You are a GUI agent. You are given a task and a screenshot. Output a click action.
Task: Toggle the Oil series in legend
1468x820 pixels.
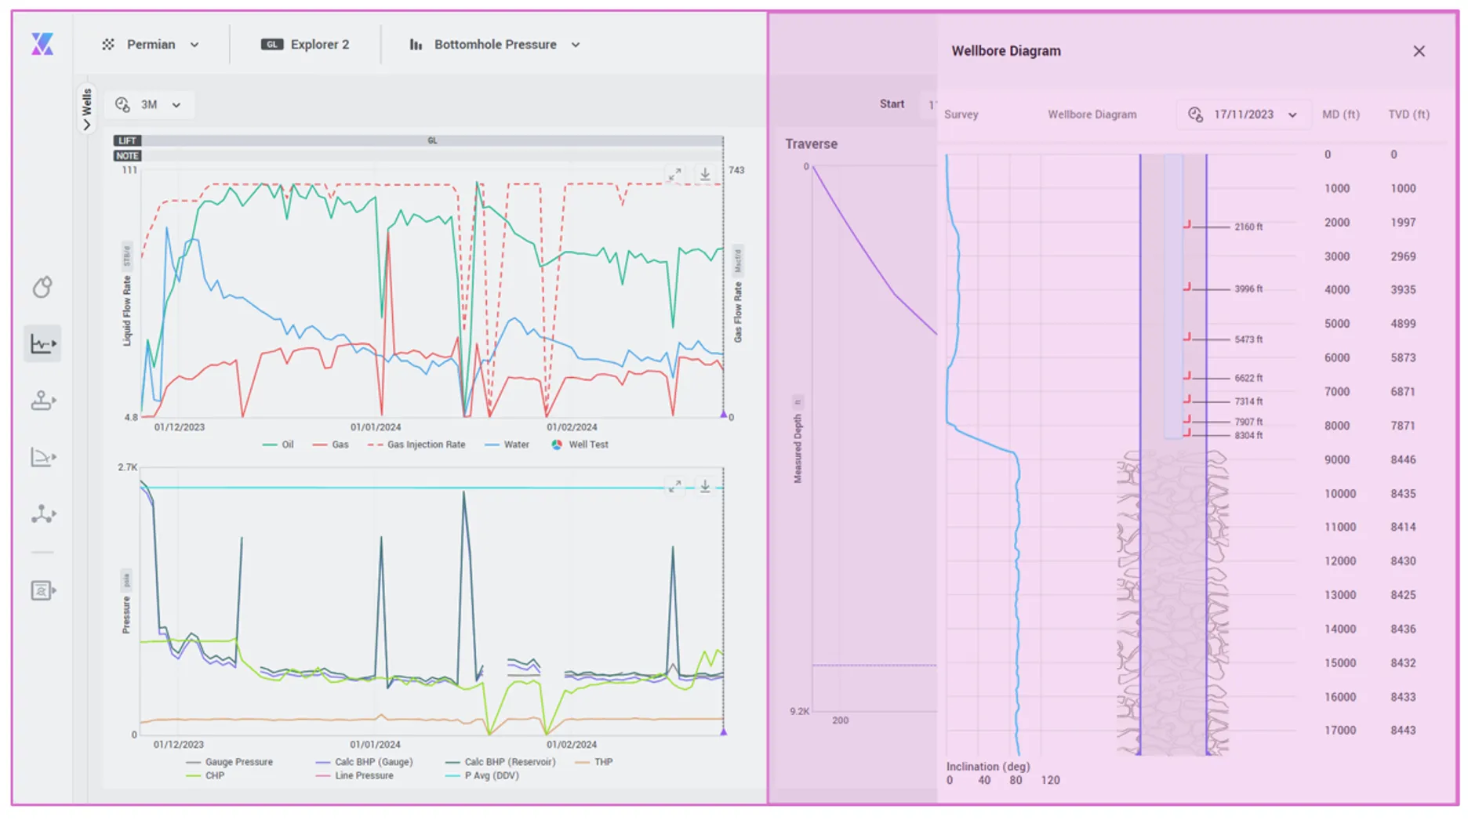(278, 444)
